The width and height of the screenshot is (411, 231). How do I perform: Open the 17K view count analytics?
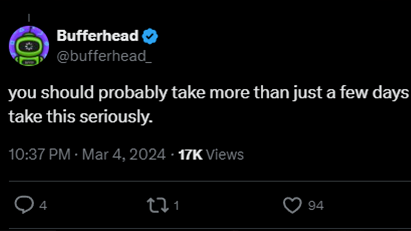(x=191, y=155)
